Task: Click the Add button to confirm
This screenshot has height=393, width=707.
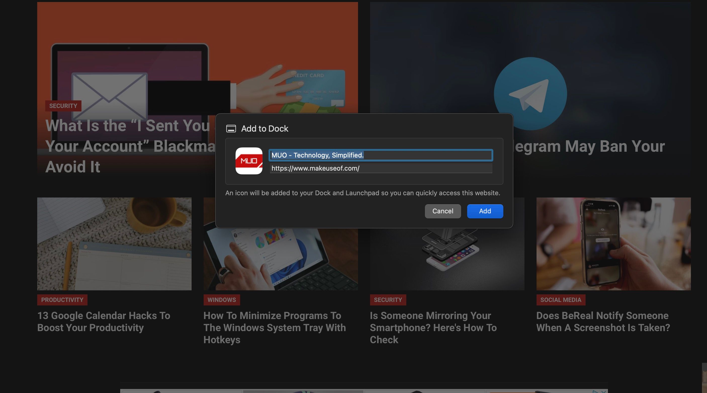Action: [x=485, y=211]
